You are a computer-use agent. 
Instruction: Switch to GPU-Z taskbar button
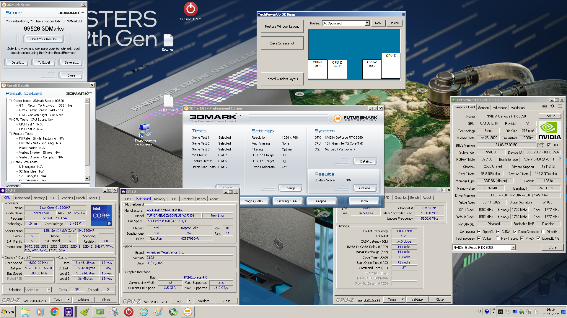pyautogui.click(x=100, y=312)
